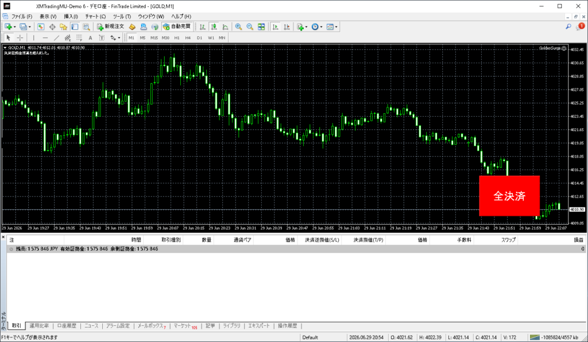Click the balance row 残高: 1 575 846 JPY
The image size is (588, 342).
(x=296, y=249)
